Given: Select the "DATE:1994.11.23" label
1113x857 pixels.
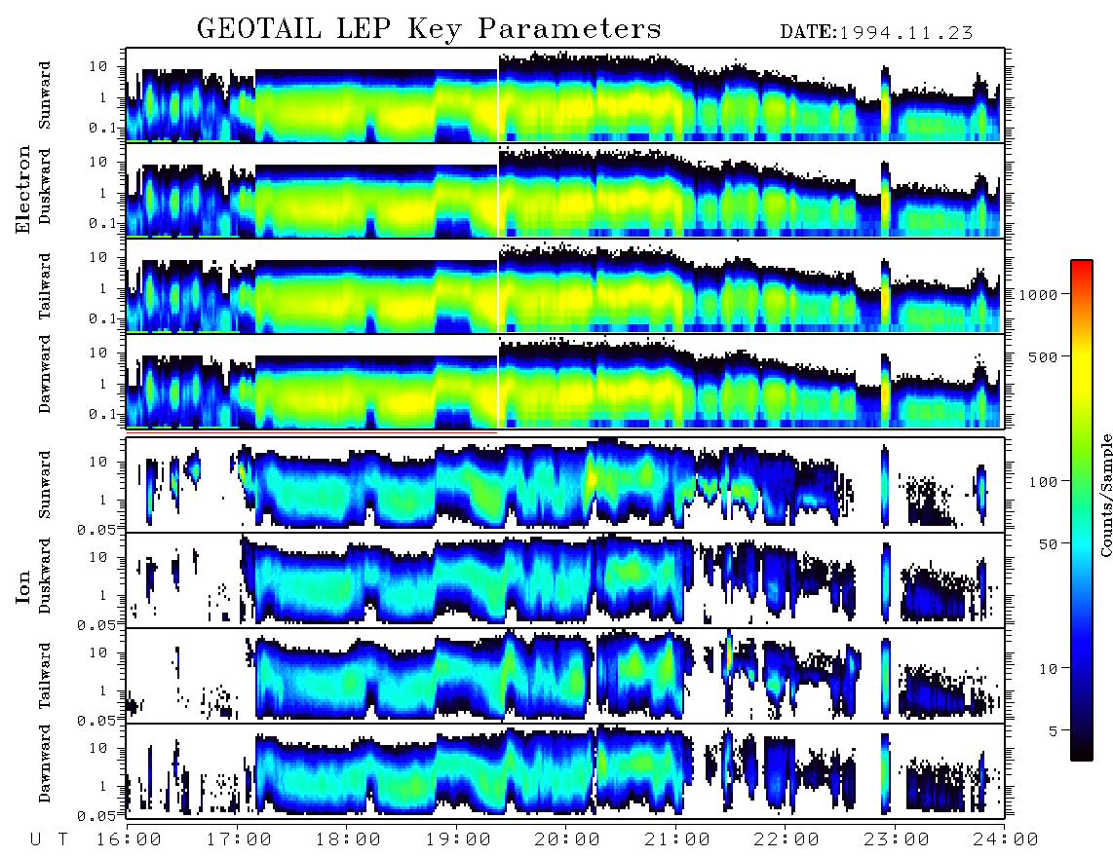Looking at the screenshot, I should click(876, 33).
